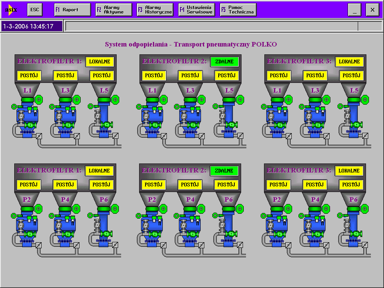Click POSTÓJ status above P6 in Elektrofiltr 1
The width and height of the screenshot is (384, 288).
point(101,184)
